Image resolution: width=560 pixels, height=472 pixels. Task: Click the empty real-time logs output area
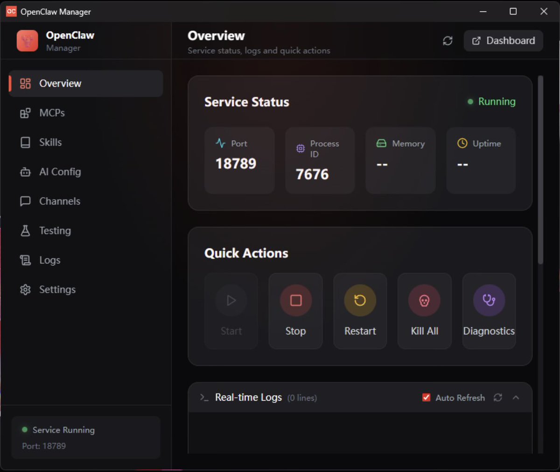coord(360,432)
